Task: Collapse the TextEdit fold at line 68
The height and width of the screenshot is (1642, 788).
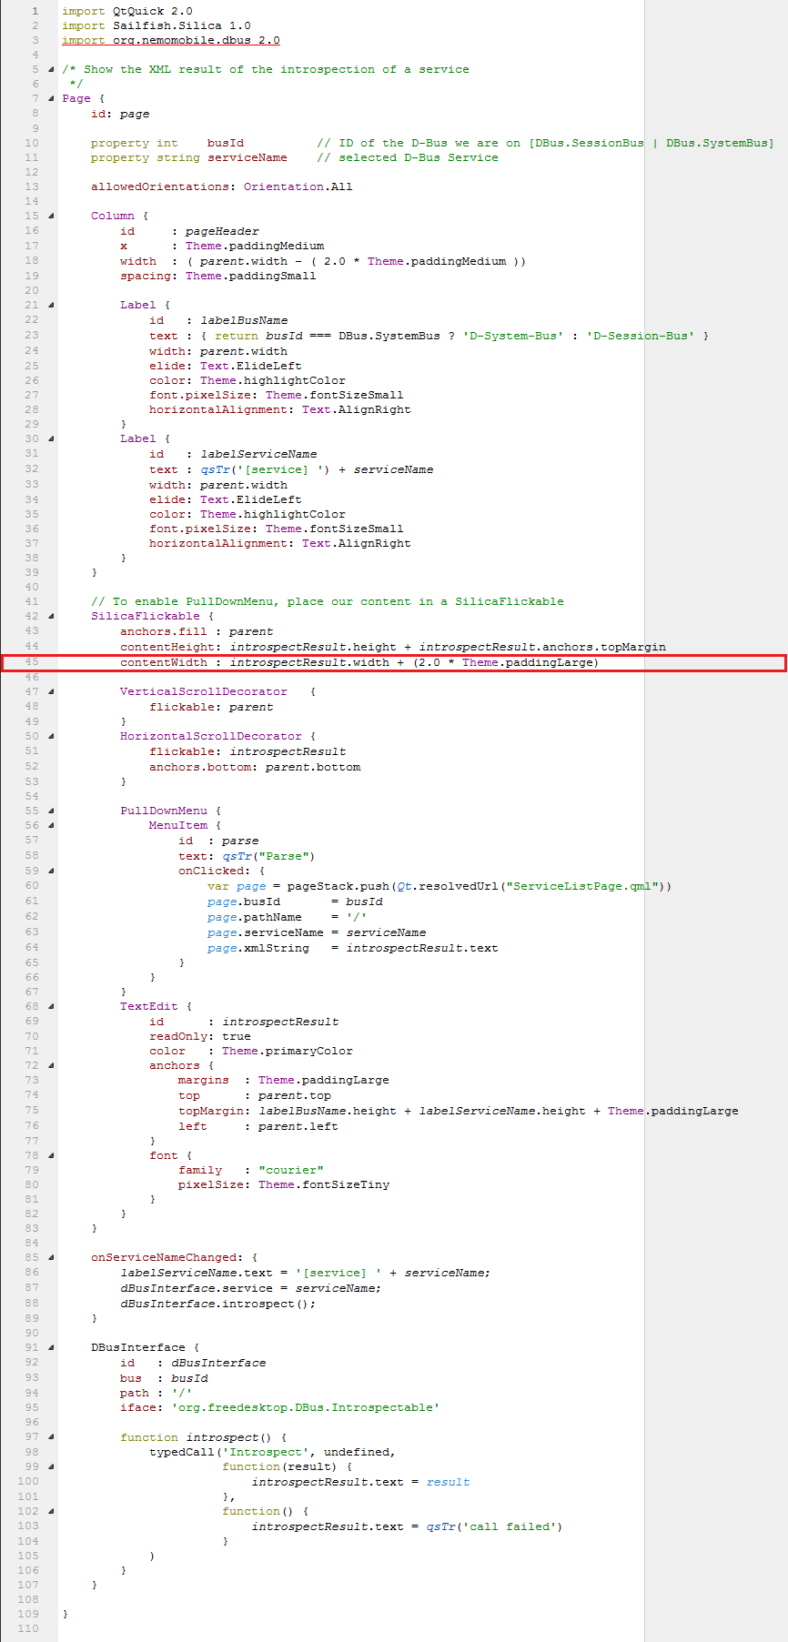Action: pos(50,1006)
